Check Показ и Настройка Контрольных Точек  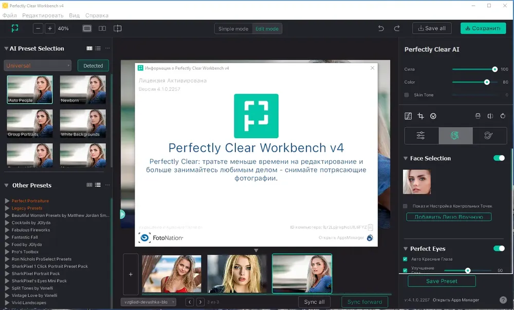point(405,206)
